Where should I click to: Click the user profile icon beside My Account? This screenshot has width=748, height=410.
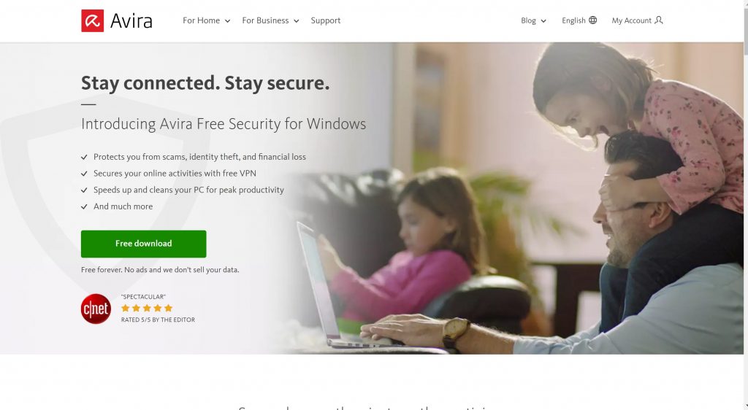(659, 20)
